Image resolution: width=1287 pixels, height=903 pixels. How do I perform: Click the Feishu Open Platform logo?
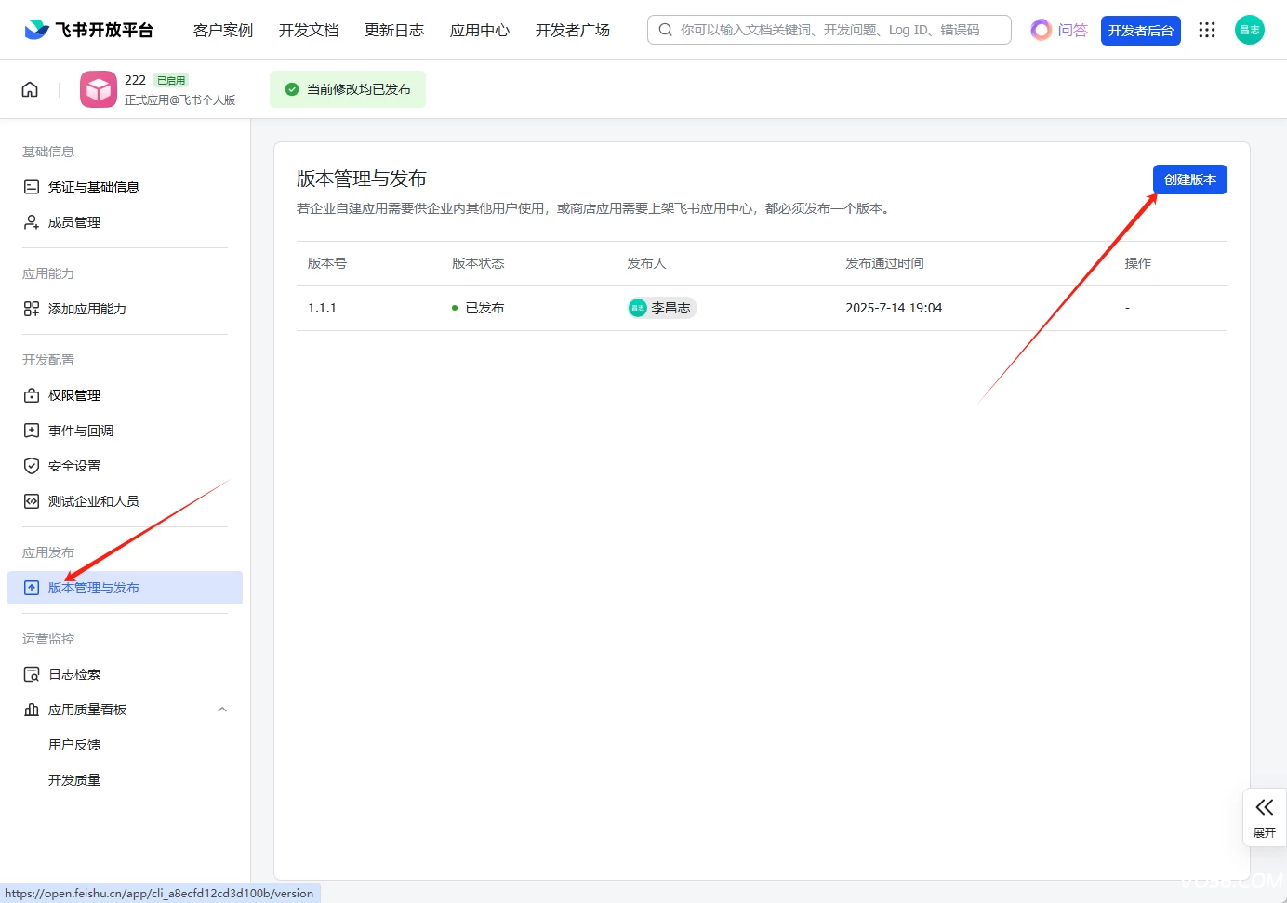click(x=89, y=31)
